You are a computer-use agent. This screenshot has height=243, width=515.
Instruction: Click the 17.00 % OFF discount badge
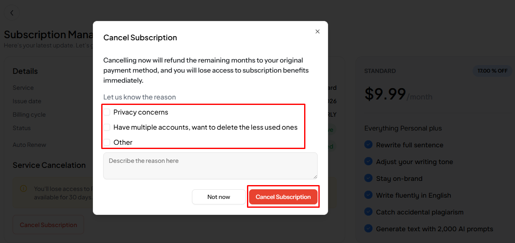[492, 71]
